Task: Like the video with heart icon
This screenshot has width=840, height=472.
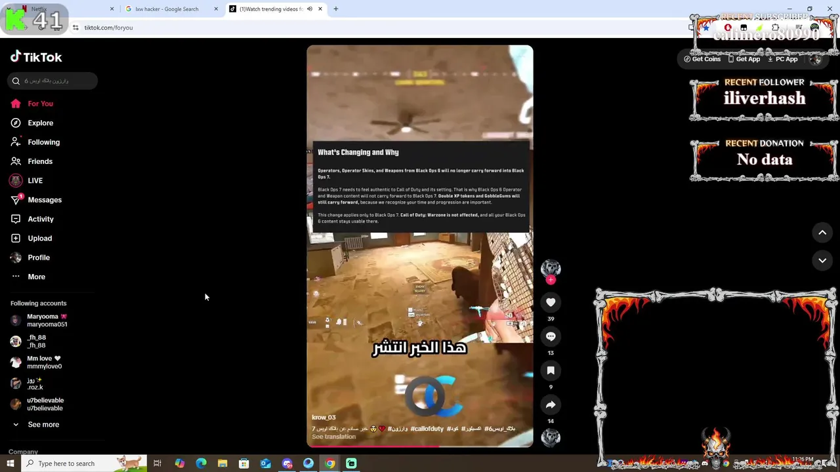Action: [x=551, y=302]
